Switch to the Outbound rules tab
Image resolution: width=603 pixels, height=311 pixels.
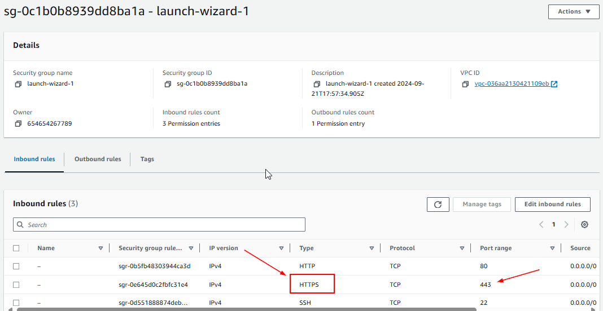98,159
